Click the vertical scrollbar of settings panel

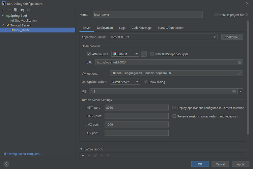click(x=248, y=78)
